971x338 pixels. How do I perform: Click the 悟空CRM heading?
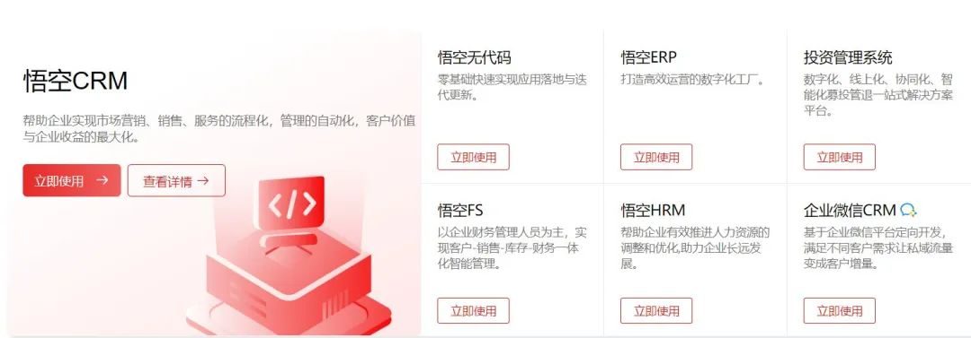pyautogui.click(x=76, y=81)
